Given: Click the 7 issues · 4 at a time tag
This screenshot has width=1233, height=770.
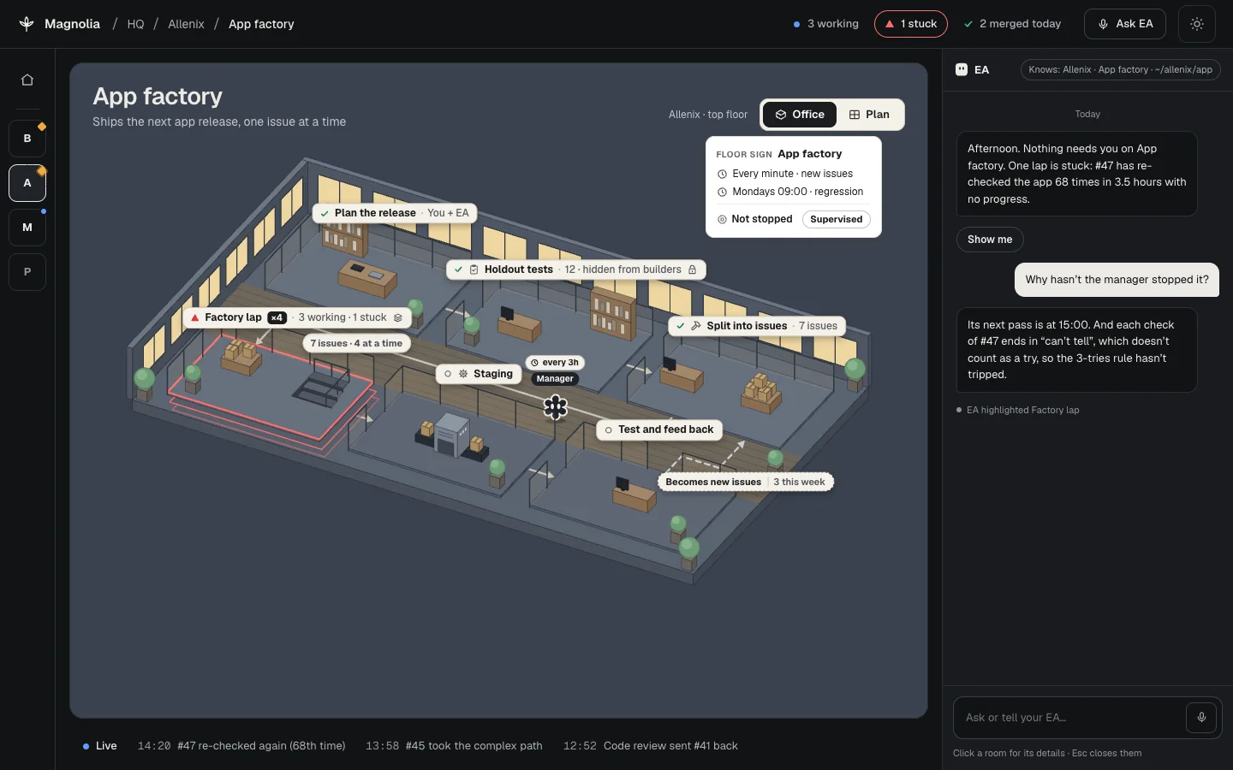Looking at the screenshot, I should 356,343.
